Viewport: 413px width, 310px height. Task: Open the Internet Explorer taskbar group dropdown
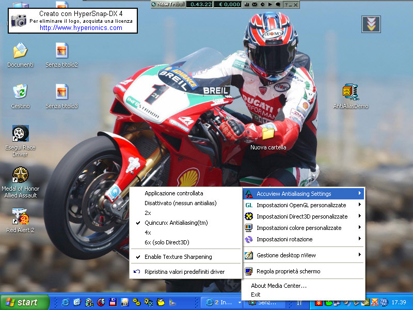click(x=240, y=302)
